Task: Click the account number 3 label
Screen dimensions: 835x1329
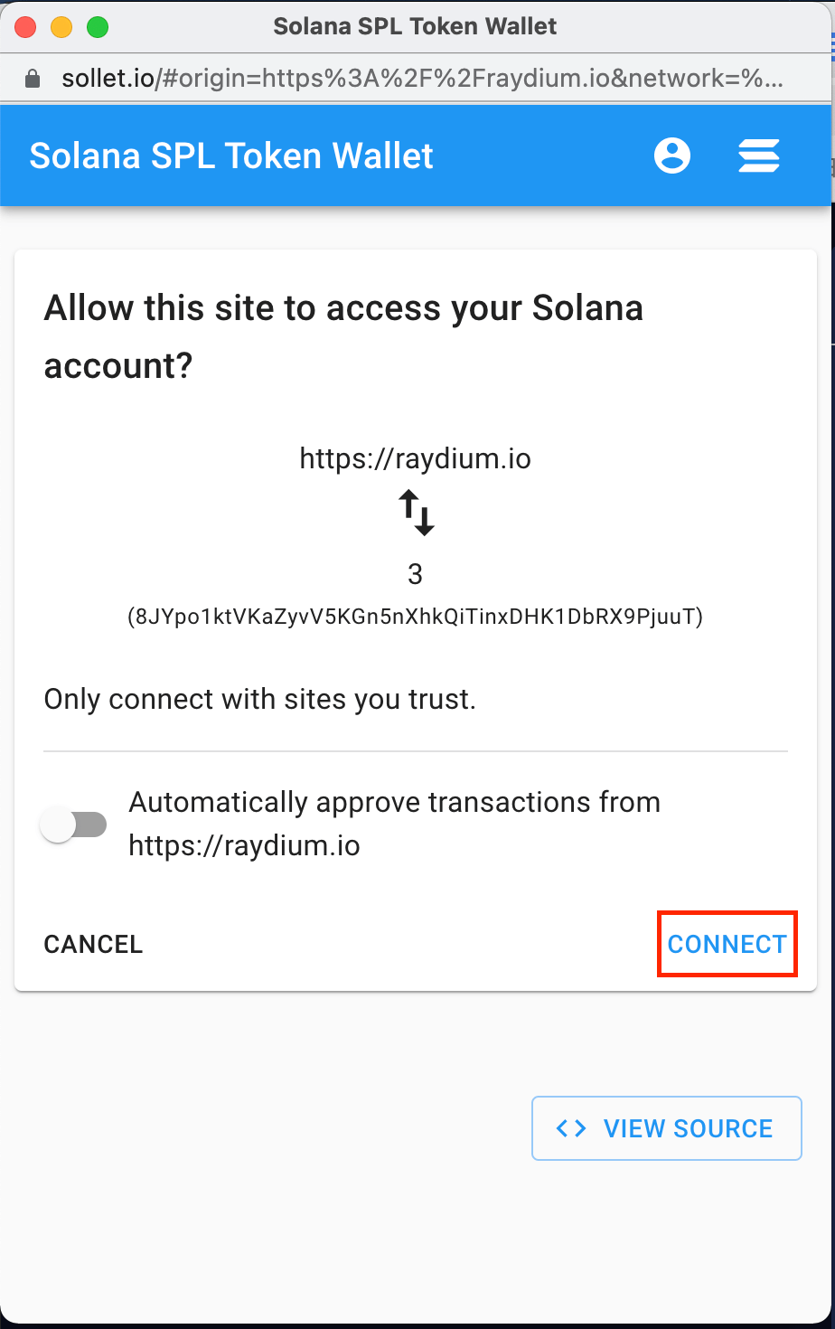Action: [x=415, y=574]
